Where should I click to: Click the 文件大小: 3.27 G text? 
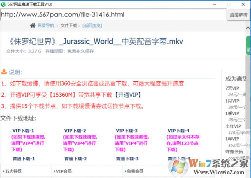[x=24, y=51]
